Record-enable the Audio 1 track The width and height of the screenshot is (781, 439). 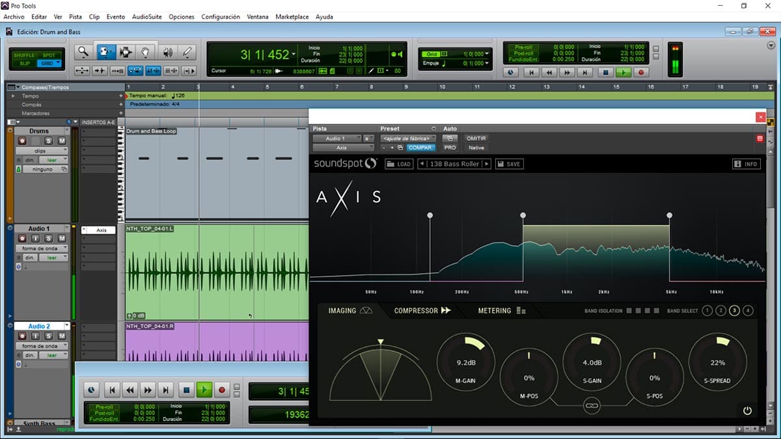click(22, 239)
